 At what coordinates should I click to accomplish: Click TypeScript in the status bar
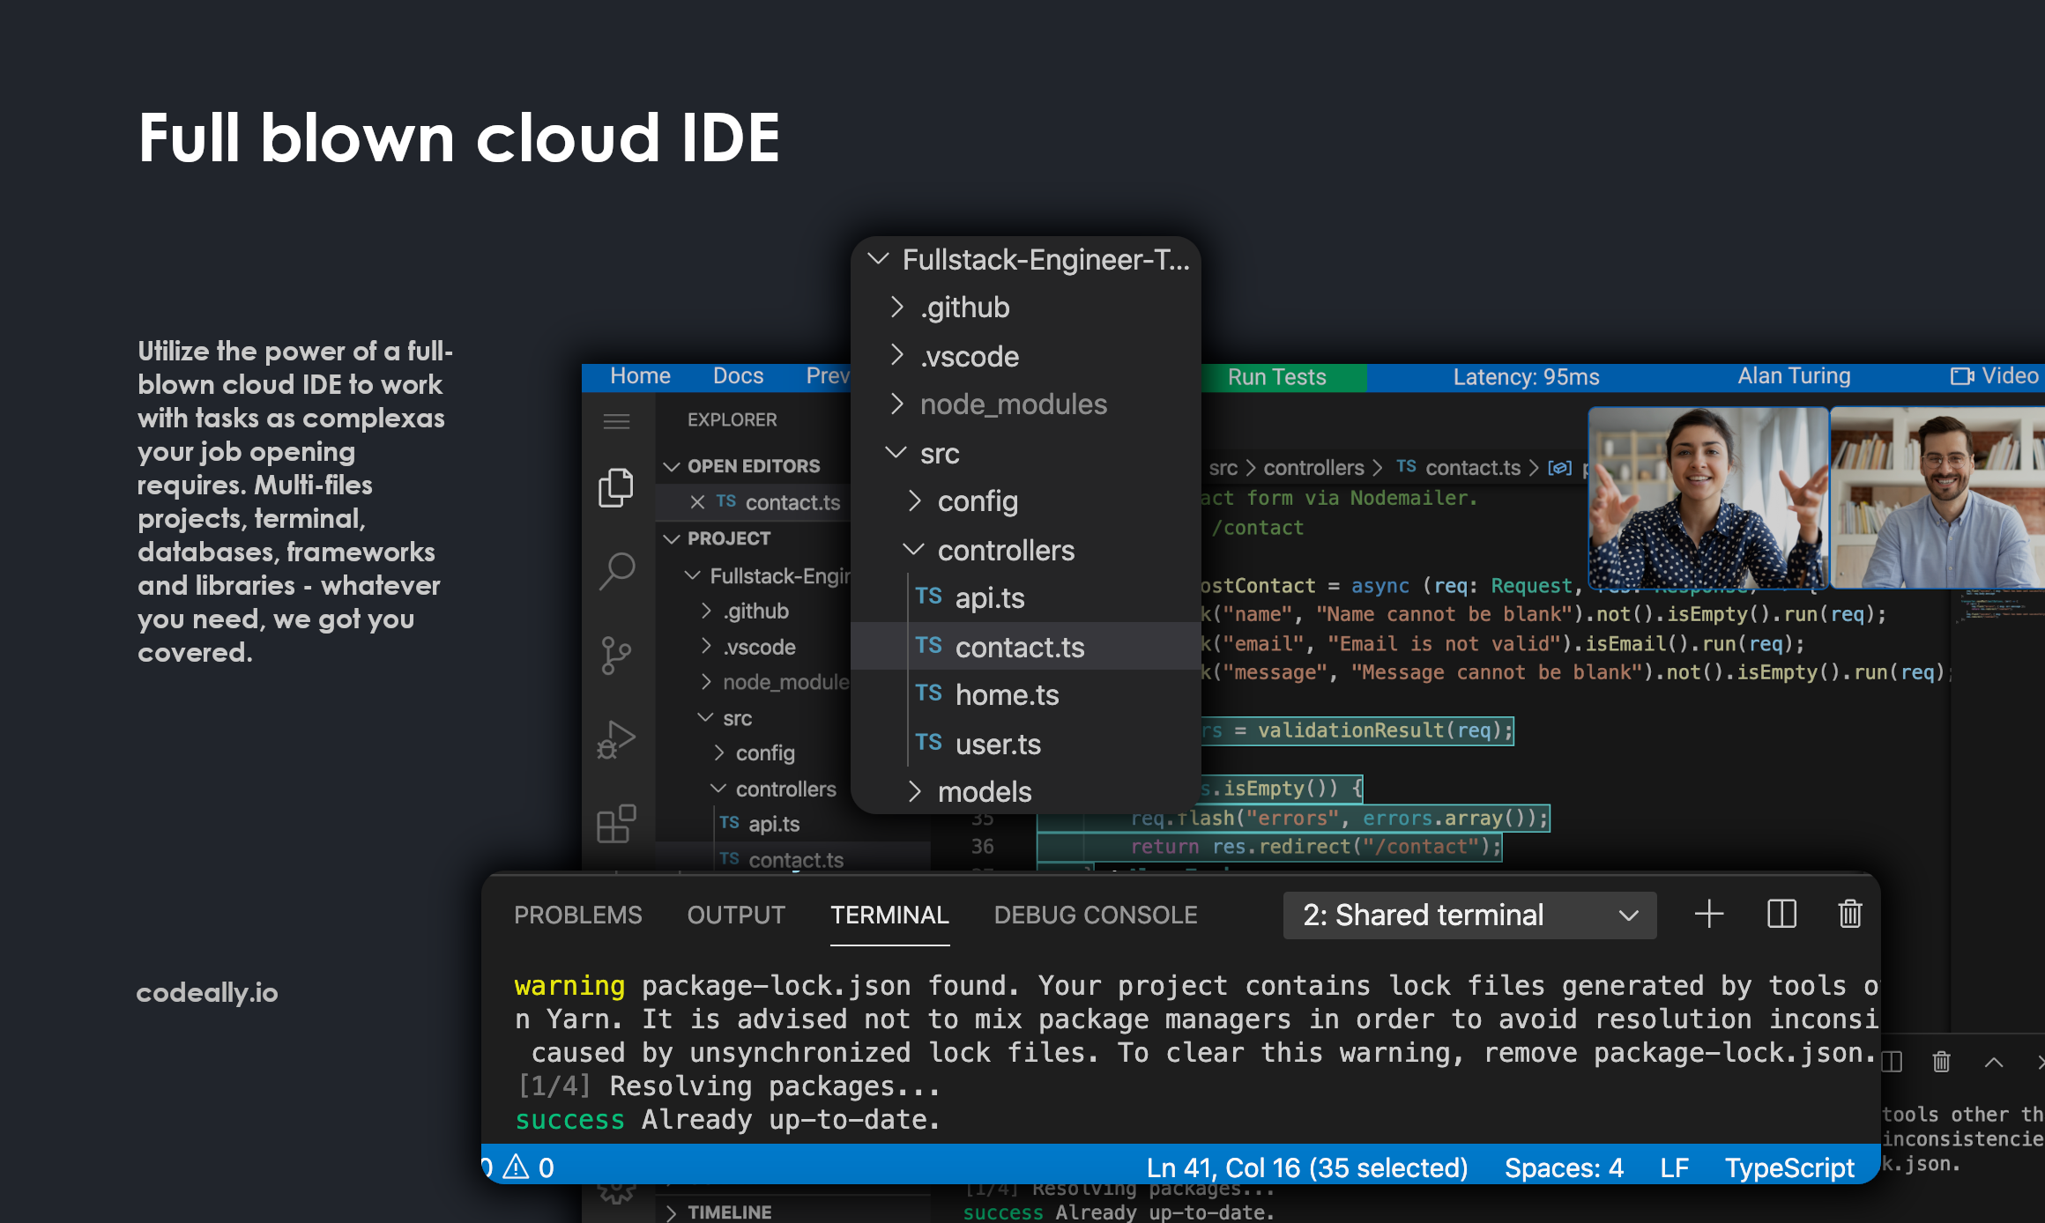(x=1790, y=1167)
